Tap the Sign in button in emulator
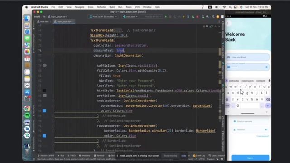Viewport: 290px width, 163px height. pos(250,158)
